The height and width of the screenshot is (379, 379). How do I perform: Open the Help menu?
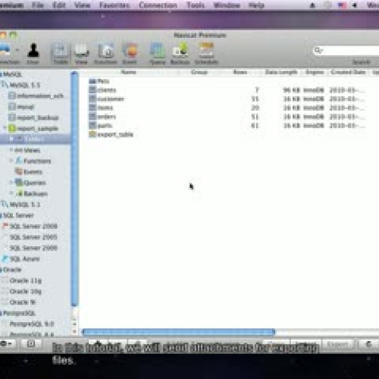tap(256, 5)
